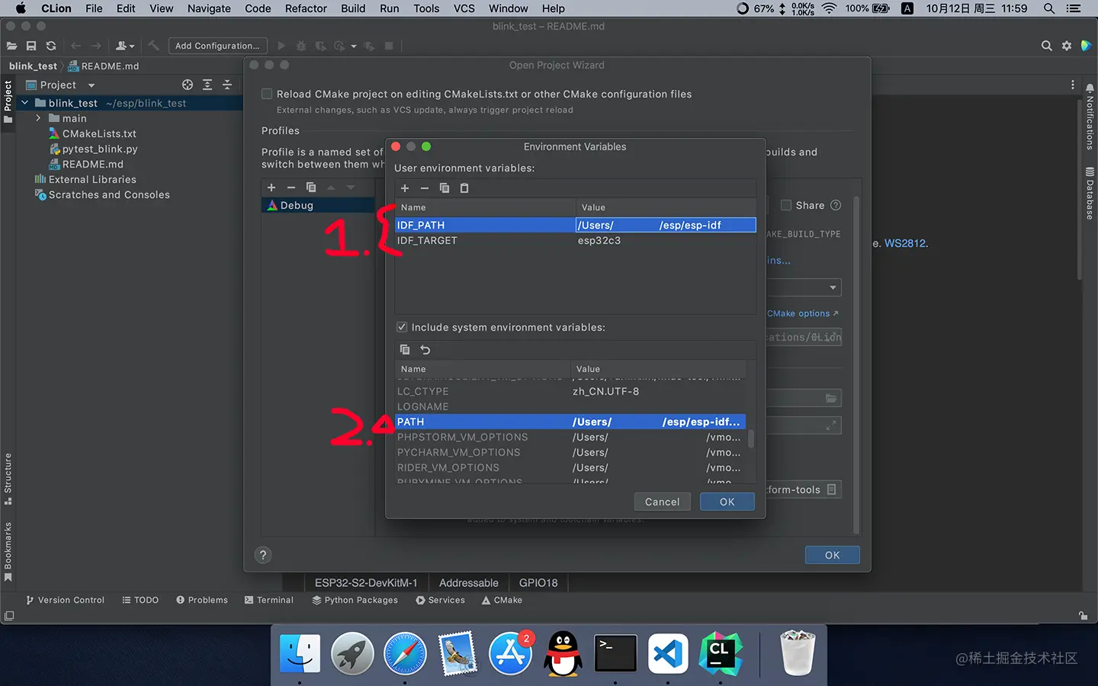Screen dimensions: 1098x686
Task: Click the system variables list scrollbar
Action: [751, 438]
